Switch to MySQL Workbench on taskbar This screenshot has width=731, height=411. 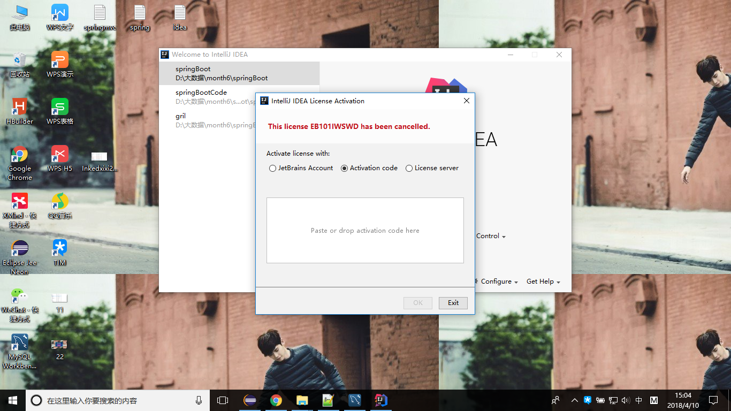[355, 400]
